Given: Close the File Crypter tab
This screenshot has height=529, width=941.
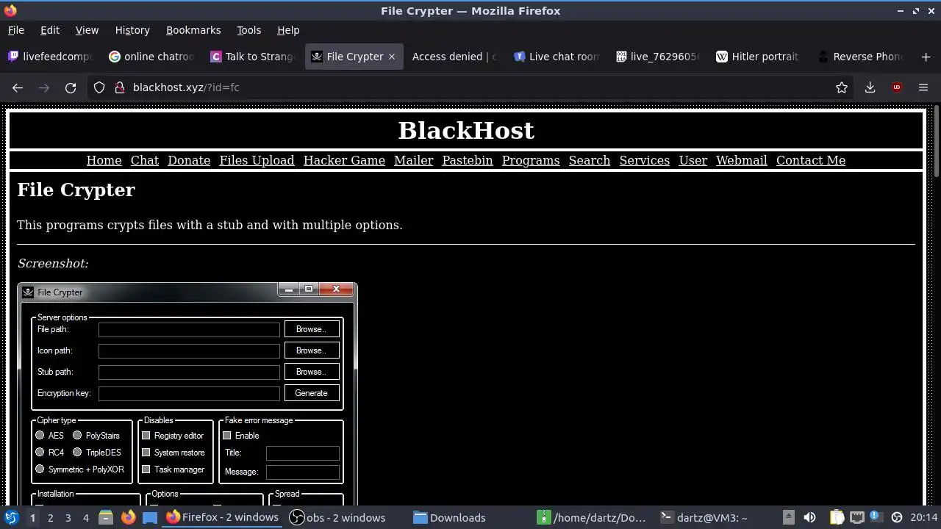Looking at the screenshot, I should click(x=392, y=57).
